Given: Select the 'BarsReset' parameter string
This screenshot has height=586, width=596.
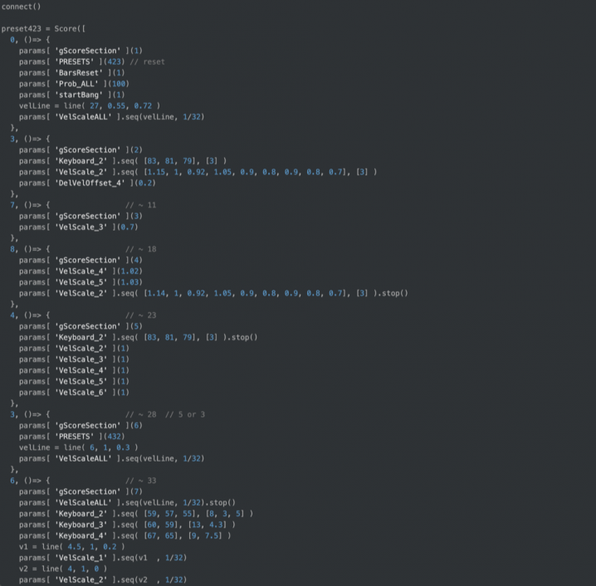Looking at the screenshot, I should click(x=77, y=72).
